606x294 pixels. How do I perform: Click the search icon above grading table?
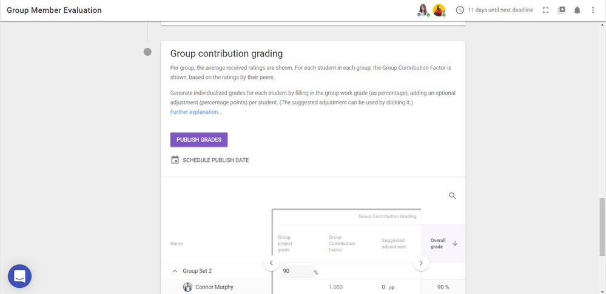[453, 196]
